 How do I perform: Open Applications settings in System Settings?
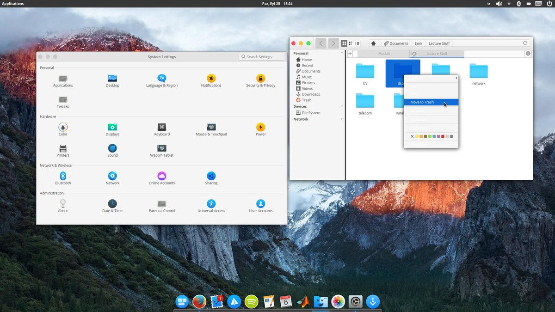[63, 81]
